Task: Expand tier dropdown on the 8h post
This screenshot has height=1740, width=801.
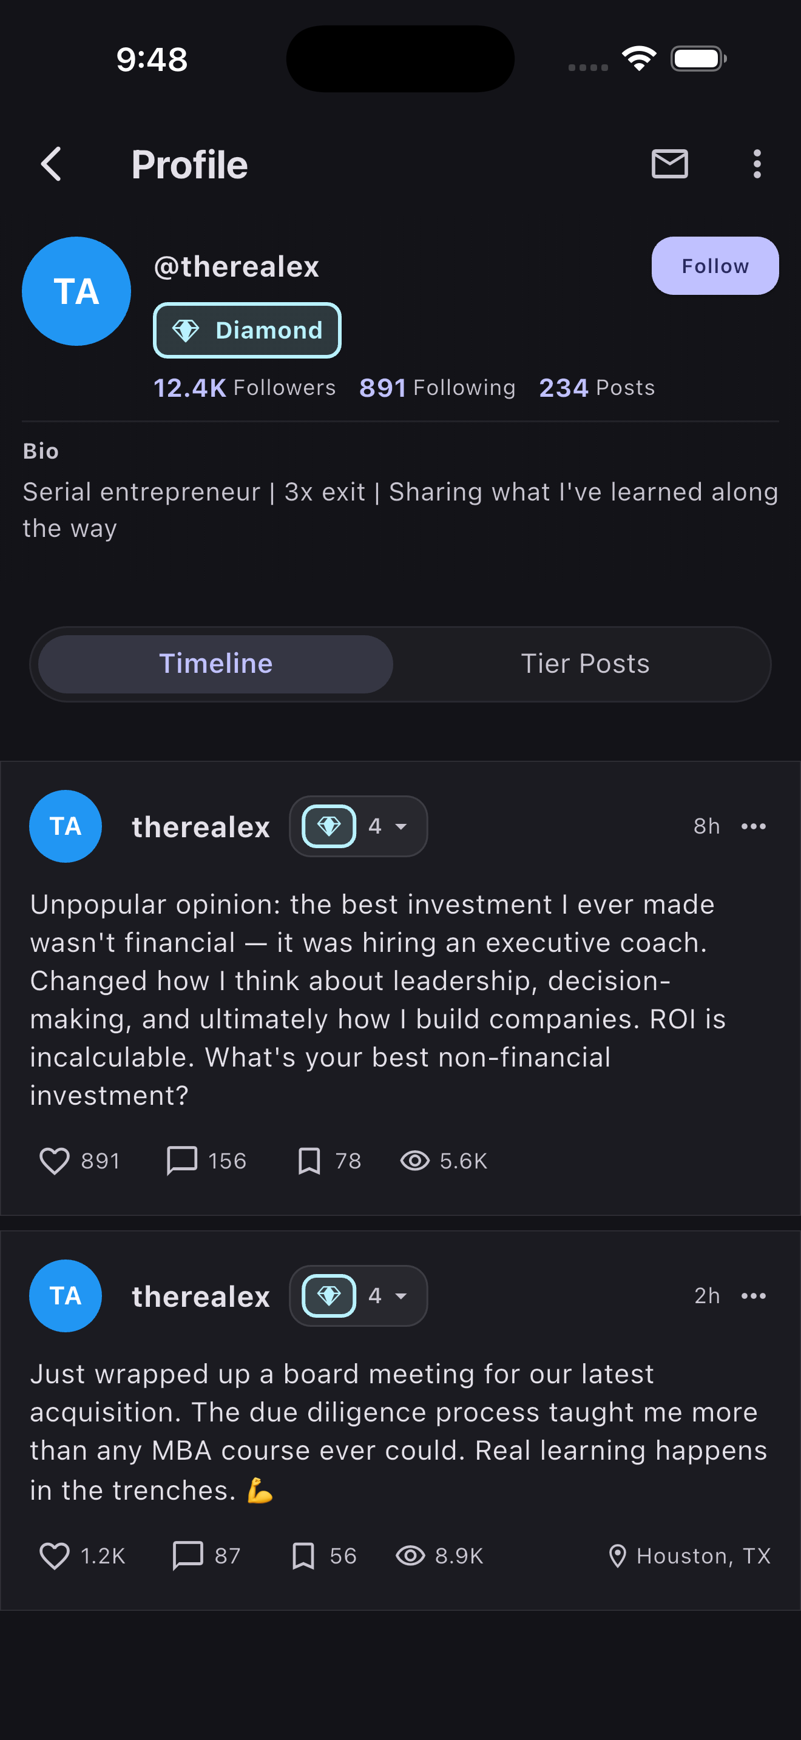Action: point(400,826)
